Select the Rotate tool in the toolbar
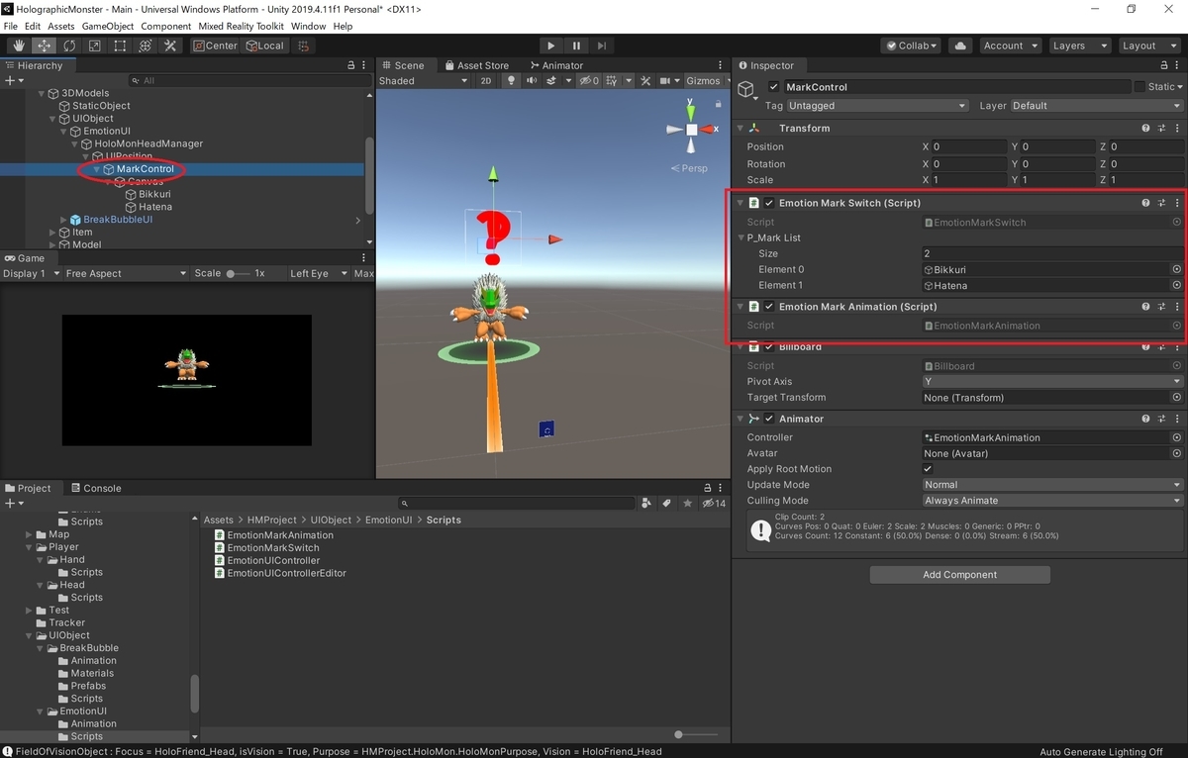1188x758 pixels. point(69,46)
